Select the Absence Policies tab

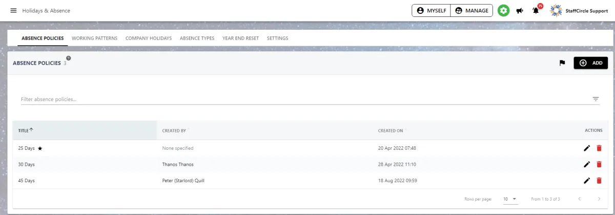click(x=43, y=38)
